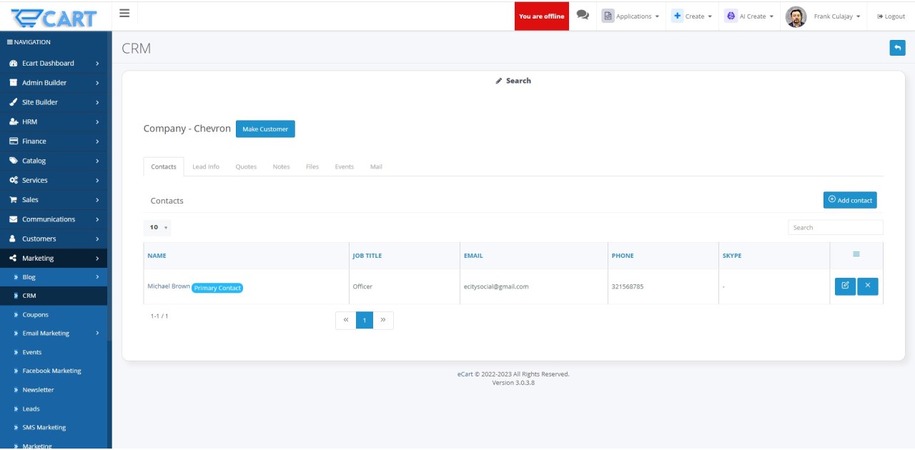Click the Catalog tag icon
Image resolution: width=915 pixels, height=450 pixels.
(x=13, y=161)
